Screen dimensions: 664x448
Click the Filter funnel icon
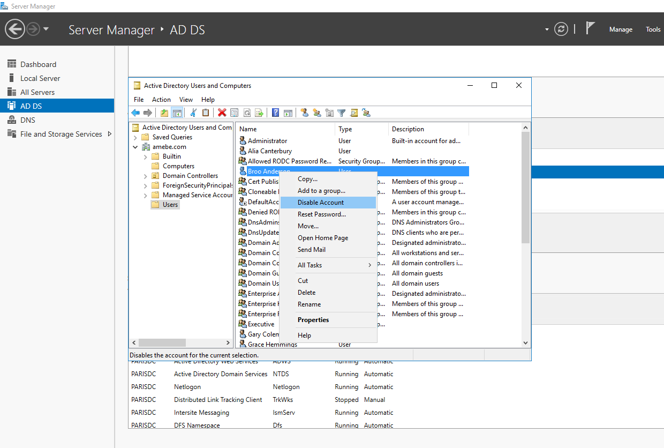[341, 113]
